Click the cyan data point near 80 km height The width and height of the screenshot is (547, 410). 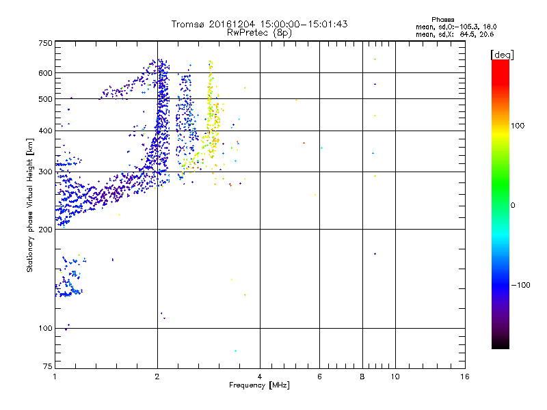coord(235,351)
